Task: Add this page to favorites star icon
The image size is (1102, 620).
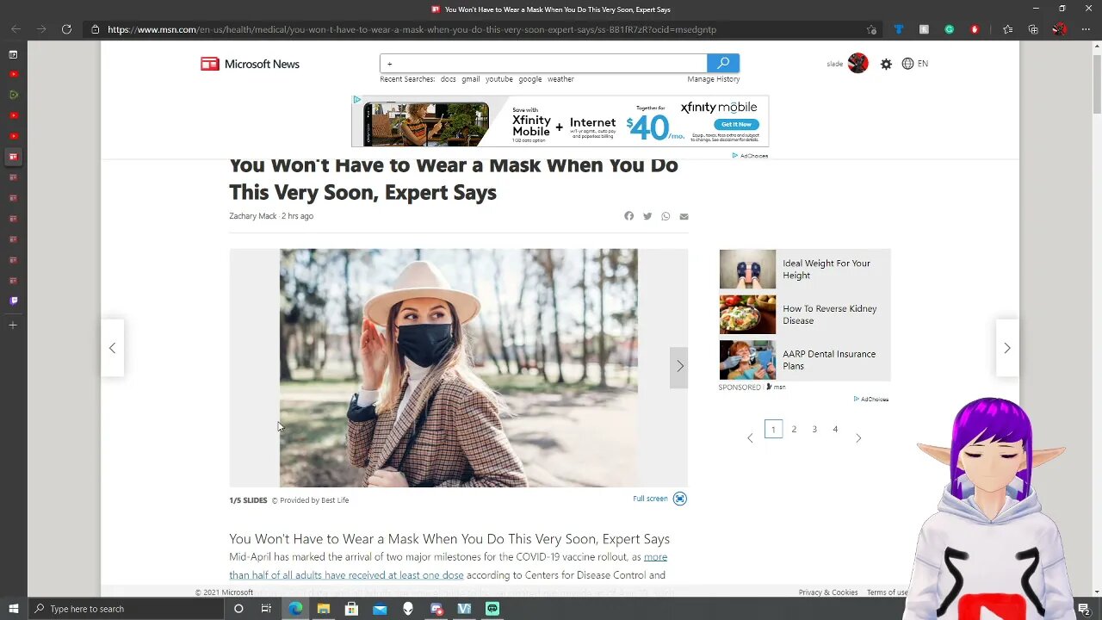Action: 871,29
